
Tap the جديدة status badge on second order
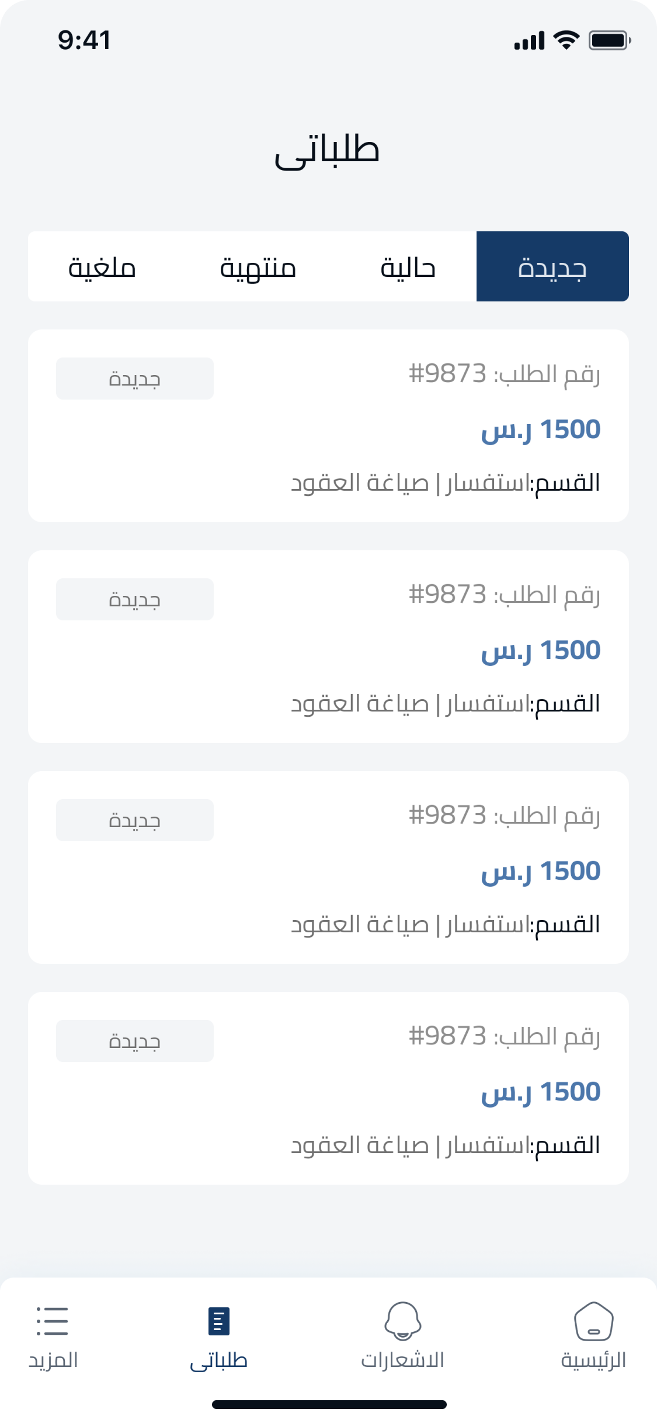[x=135, y=599]
